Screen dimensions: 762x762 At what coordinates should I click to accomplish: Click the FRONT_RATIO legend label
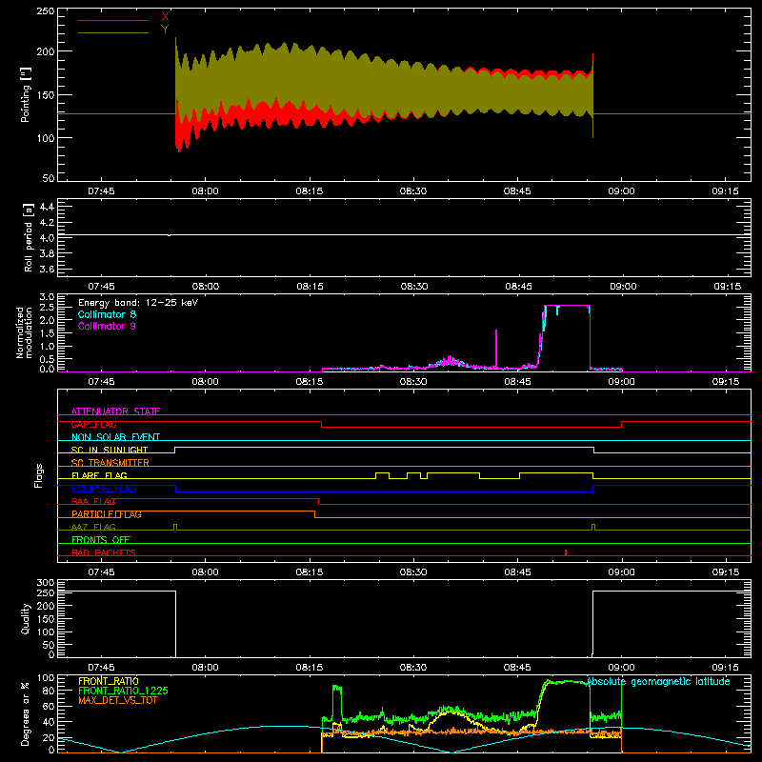point(109,681)
